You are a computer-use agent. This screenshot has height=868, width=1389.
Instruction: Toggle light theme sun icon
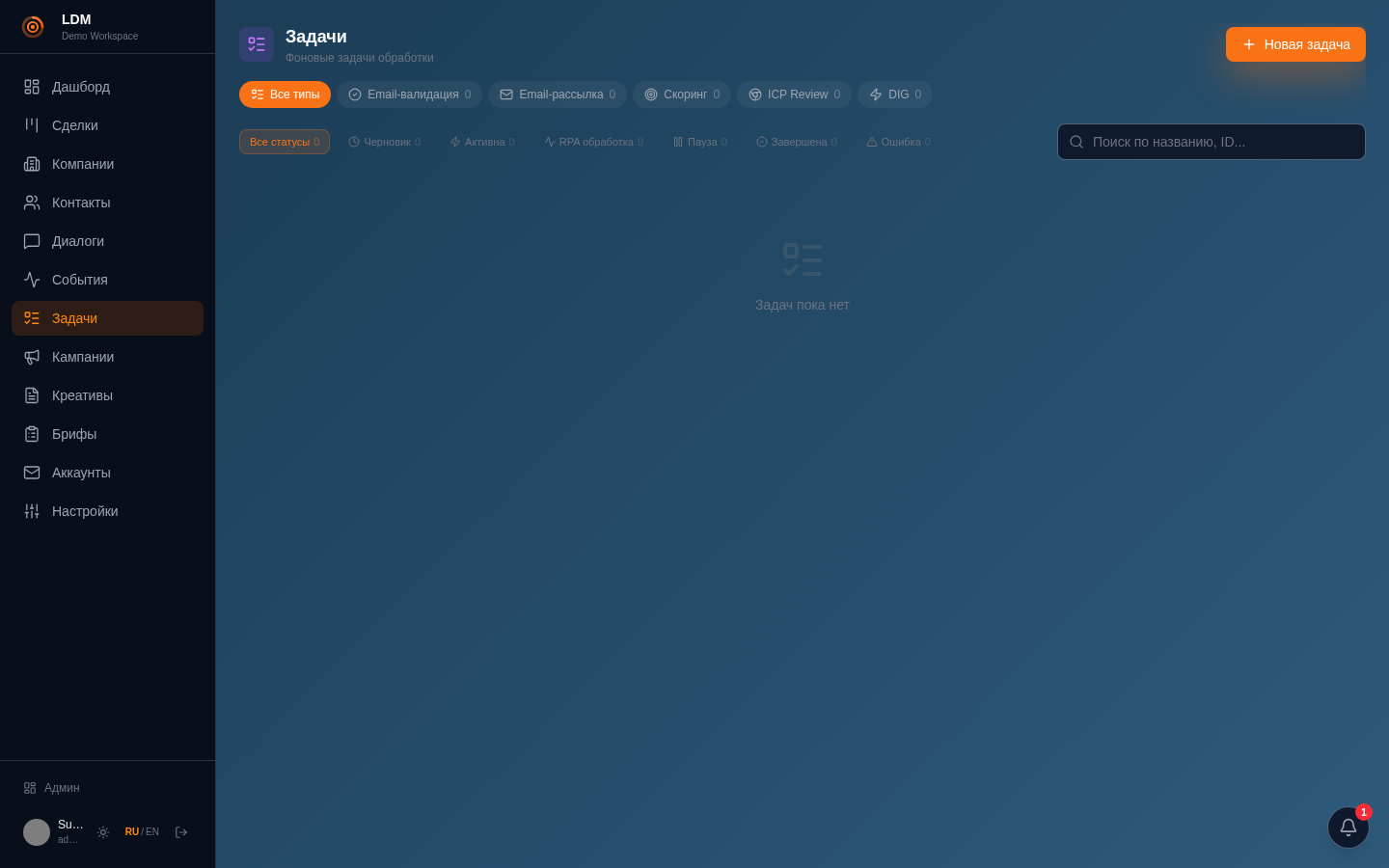pyautogui.click(x=103, y=832)
